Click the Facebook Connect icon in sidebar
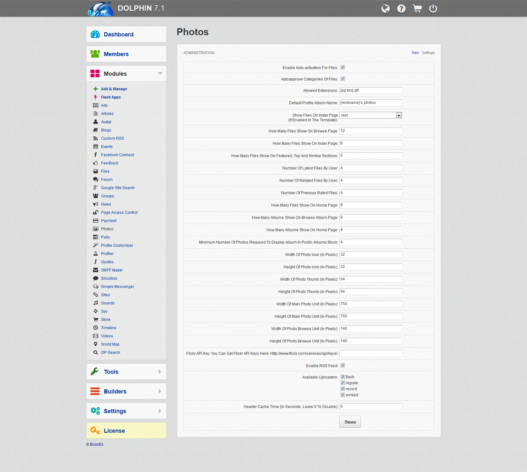 click(95, 155)
